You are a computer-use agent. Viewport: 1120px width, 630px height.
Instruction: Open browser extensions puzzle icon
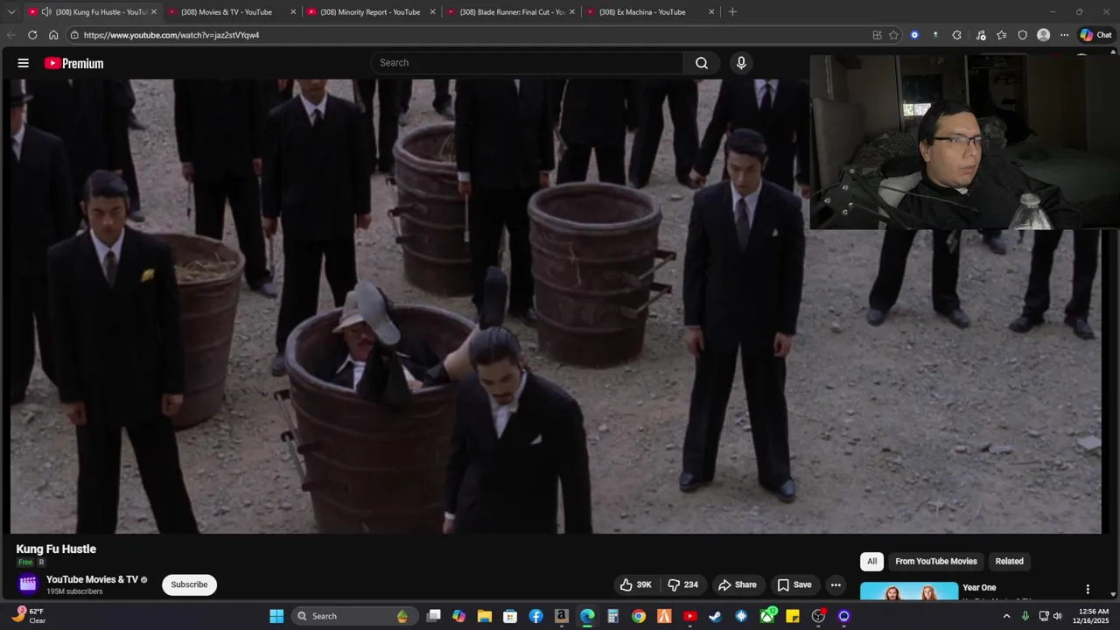point(956,35)
